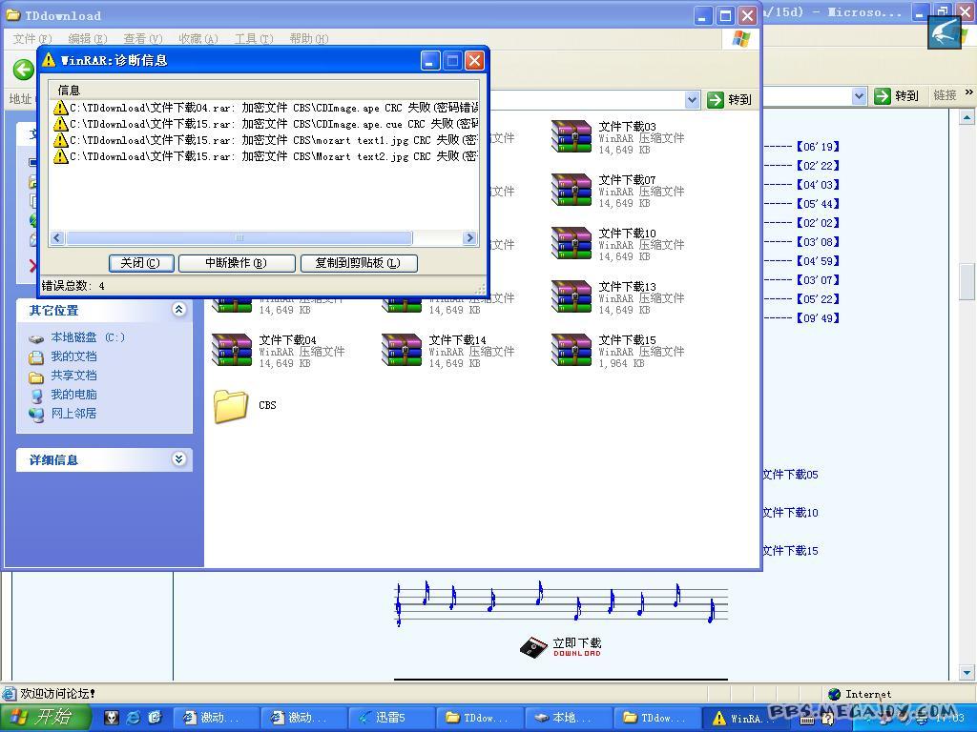977x732 pixels.
Task: Open the 查看(V) menu
Action: click(143, 38)
